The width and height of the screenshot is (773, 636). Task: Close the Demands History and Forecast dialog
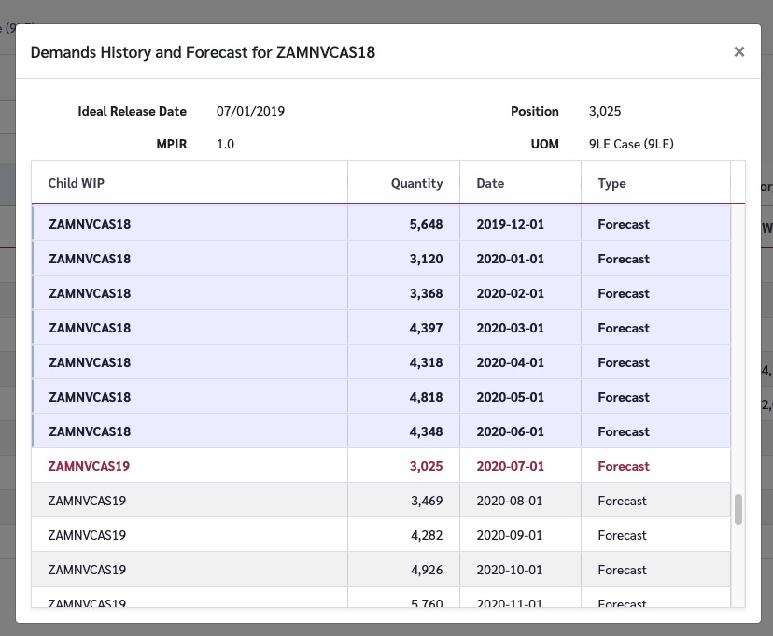coord(738,52)
